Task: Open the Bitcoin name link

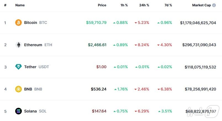Action: pyautogui.click(x=30, y=23)
